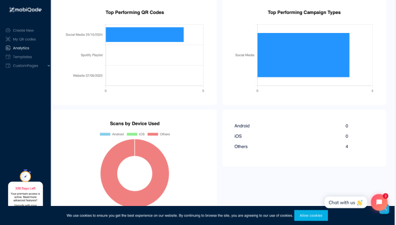Screen dimensions: 396x225
Task: Click the mobiQode logo
Action: point(25,10)
